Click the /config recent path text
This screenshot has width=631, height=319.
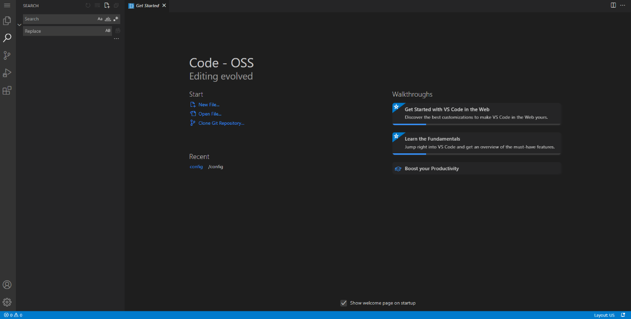(216, 167)
